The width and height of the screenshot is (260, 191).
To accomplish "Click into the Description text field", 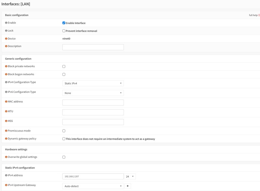I will pos(93,47).
